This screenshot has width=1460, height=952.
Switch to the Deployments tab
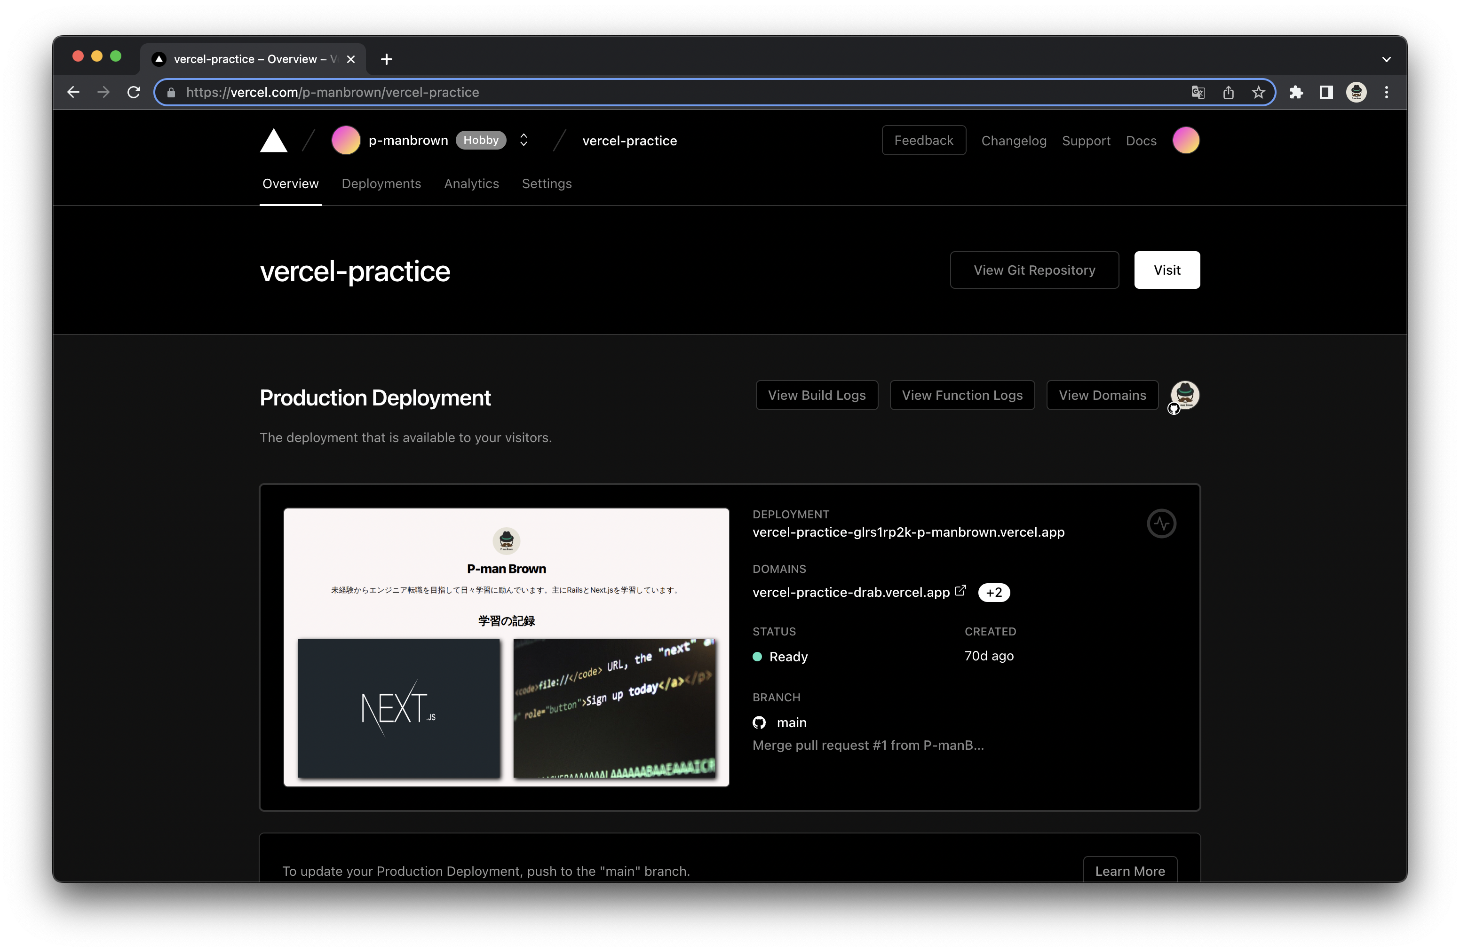pyautogui.click(x=381, y=184)
